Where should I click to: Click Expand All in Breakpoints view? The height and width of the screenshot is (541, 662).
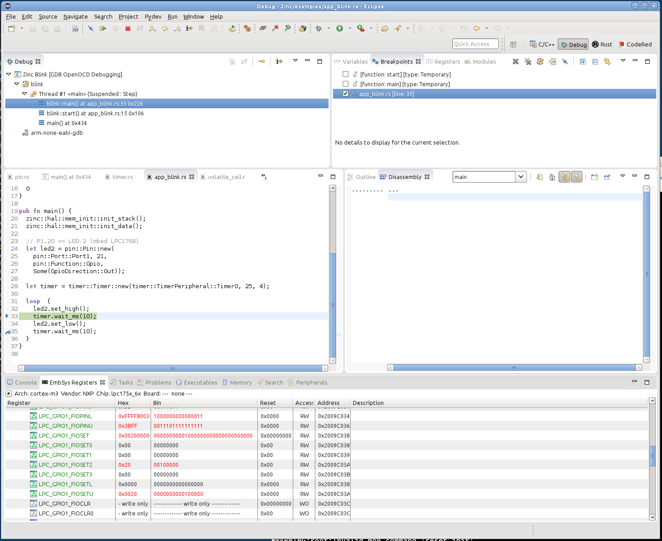click(583, 61)
